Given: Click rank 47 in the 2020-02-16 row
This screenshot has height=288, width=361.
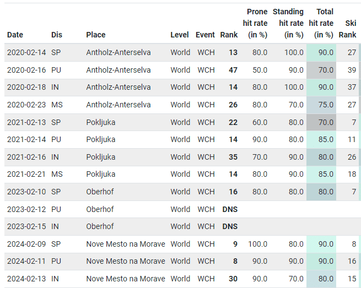Looking at the screenshot, I should pyautogui.click(x=233, y=70).
